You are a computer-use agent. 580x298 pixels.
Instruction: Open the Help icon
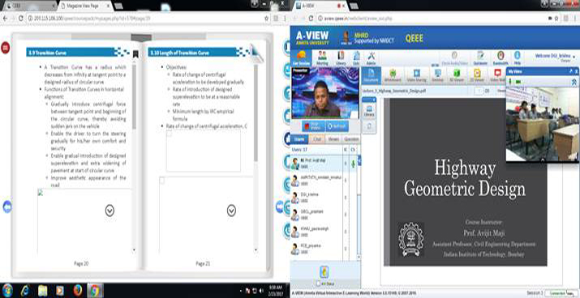pos(518,58)
